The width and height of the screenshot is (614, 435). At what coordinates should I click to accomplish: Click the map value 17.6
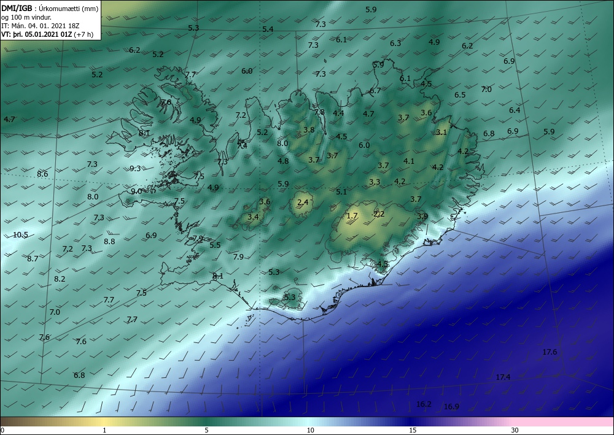pyautogui.click(x=550, y=352)
